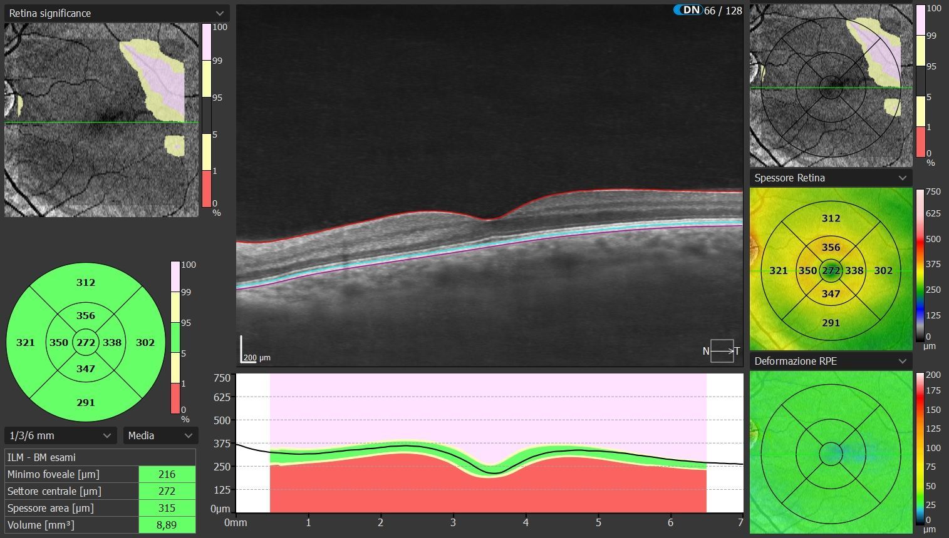Open the Media dropdown
Image resolution: width=949 pixels, height=538 pixels.
click(x=160, y=435)
